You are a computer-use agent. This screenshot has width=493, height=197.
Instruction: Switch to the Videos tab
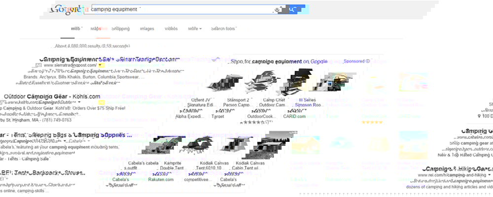(x=171, y=29)
